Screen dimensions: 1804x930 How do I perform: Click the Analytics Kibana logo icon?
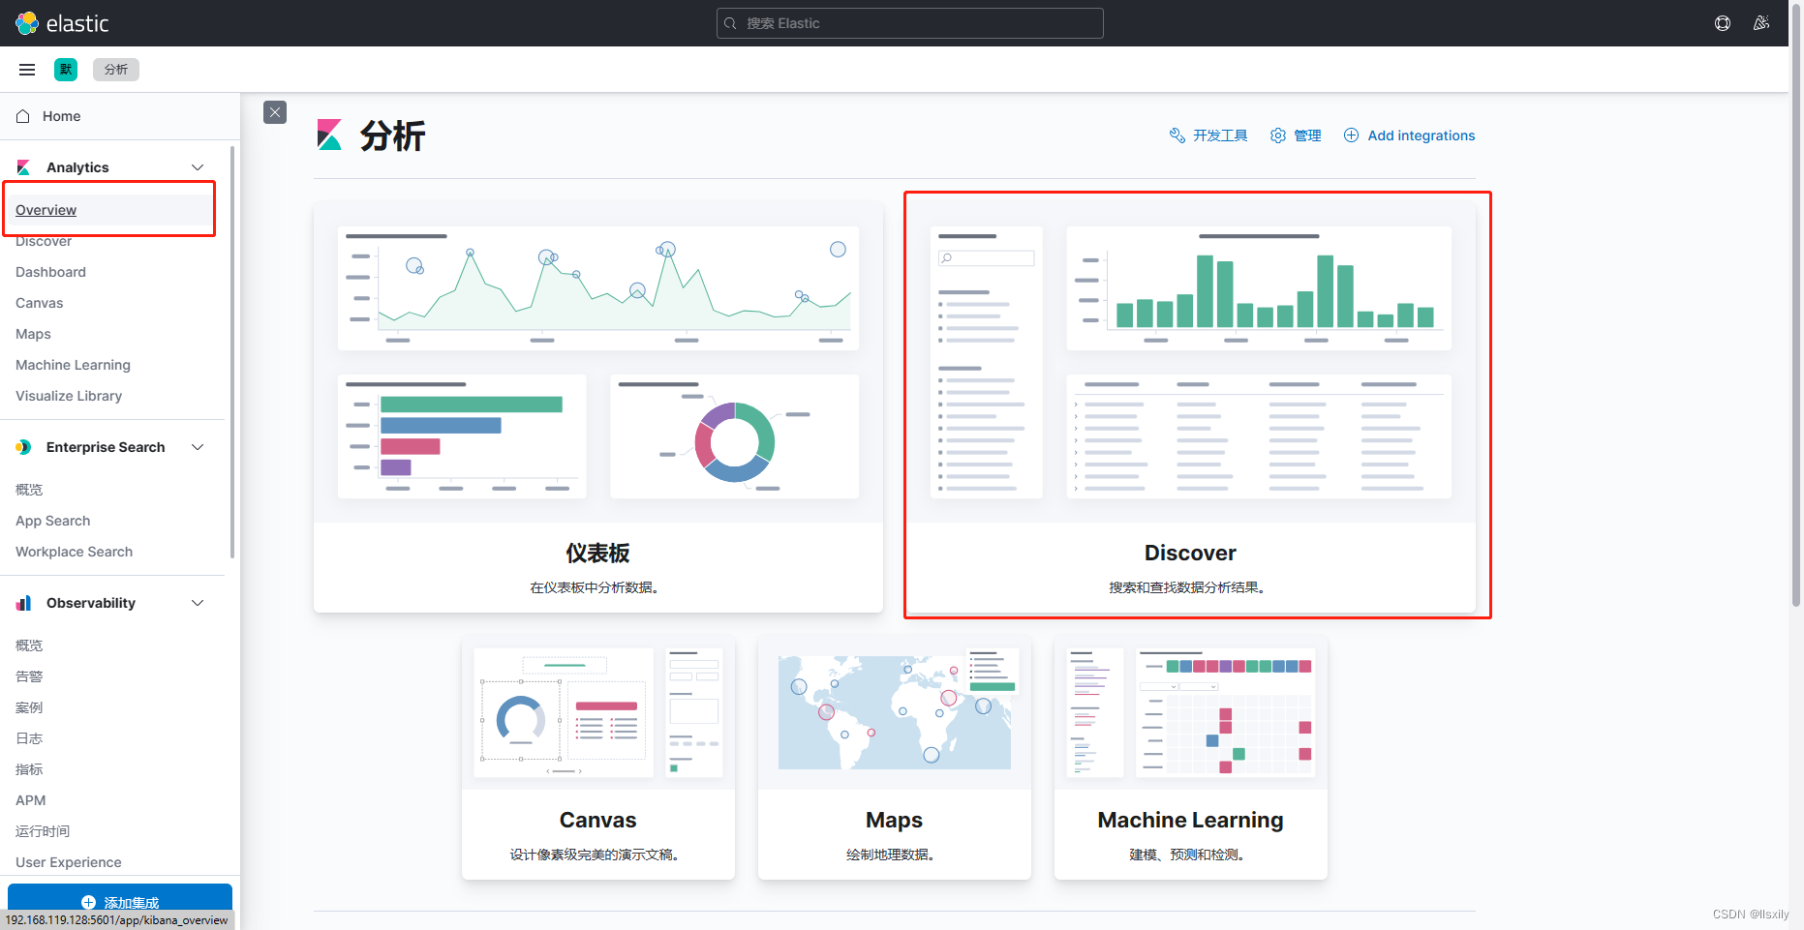click(x=23, y=167)
